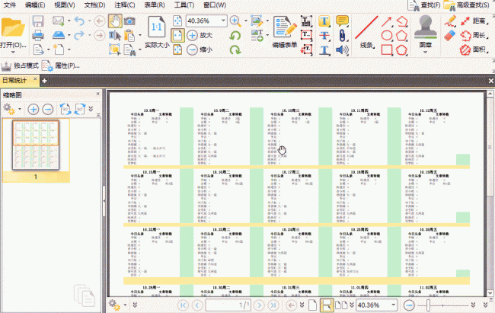This screenshot has width=495, height=313.
Task: Print the document using the printer icon
Action: [38, 35]
